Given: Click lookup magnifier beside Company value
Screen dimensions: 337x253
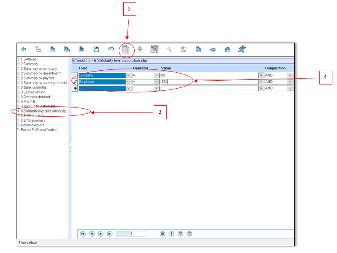Looking at the screenshot, I should [x=261, y=75].
